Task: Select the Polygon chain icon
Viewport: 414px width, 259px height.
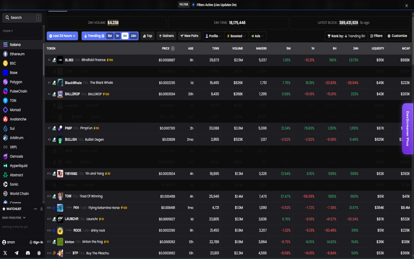Action: [5, 82]
